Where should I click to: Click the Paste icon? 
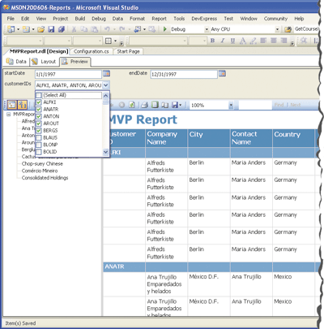pyautogui.click(x=94, y=29)
